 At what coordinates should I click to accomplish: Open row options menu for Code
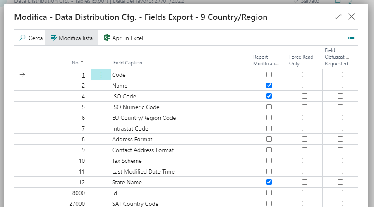tap(101, 75)
